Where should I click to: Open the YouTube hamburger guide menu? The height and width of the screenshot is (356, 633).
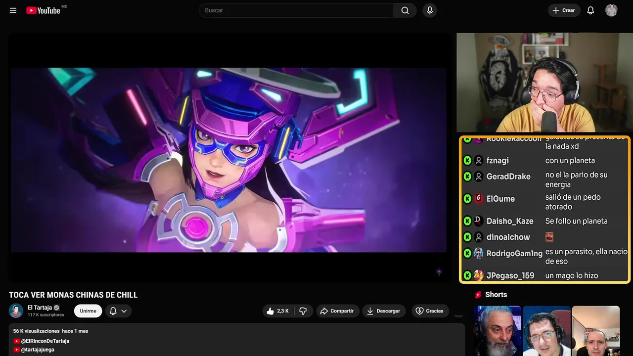click(x=13, y=10)
